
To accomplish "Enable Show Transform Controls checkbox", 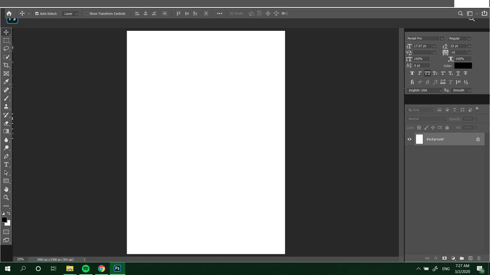I will pyautogui.click(x=86, y=13).
